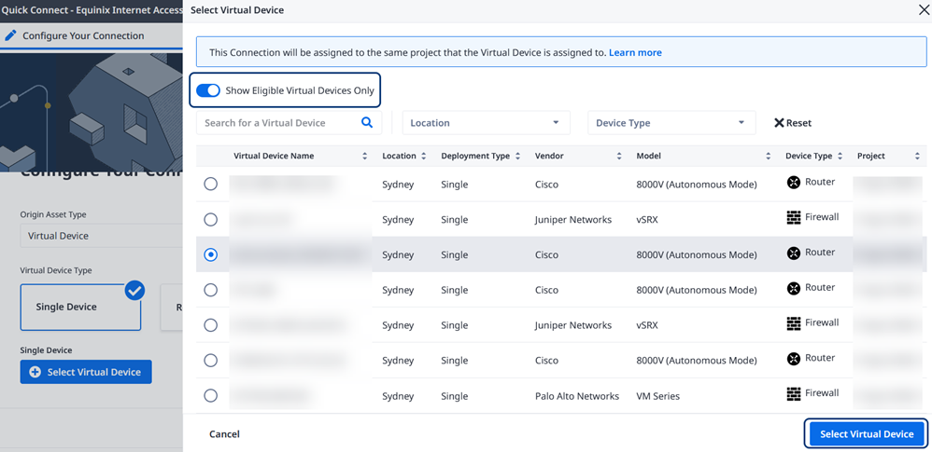Sort by Vendor column arrows
This screenshot has height=452, width=932.
619,156
